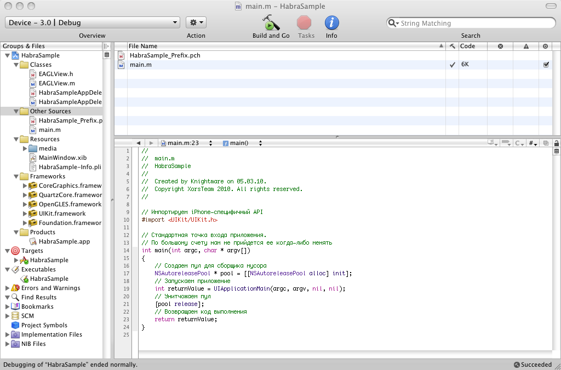Open the main() function popup
561x370 pixels.
pos(243,143)
